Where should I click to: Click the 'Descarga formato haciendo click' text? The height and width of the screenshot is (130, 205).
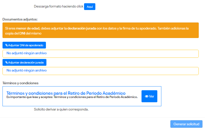tap(58, 6)
